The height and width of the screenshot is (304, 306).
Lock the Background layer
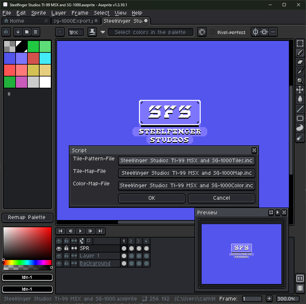pos(66,263)
